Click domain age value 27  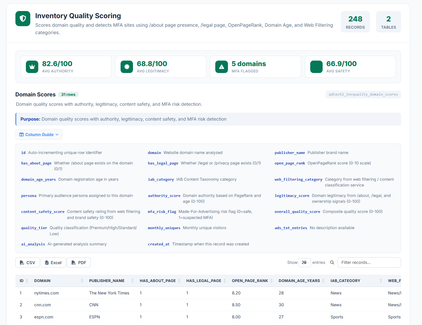pyautogui.click(x=281, y=317)
